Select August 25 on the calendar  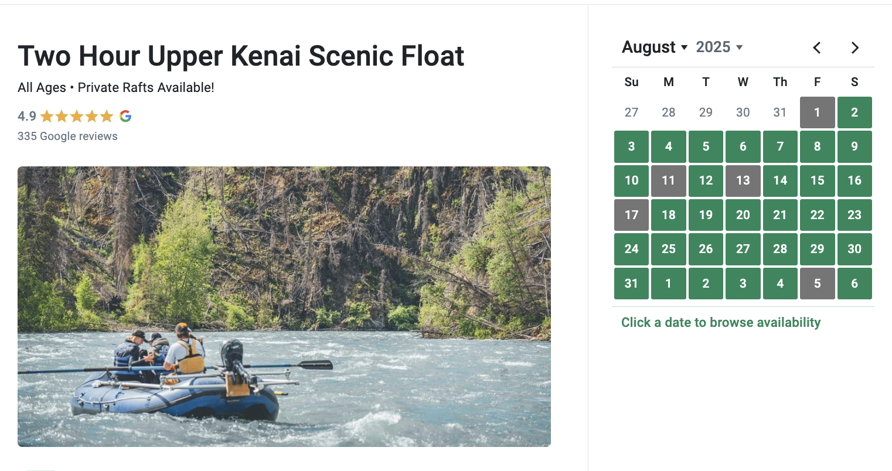[669, 249]
